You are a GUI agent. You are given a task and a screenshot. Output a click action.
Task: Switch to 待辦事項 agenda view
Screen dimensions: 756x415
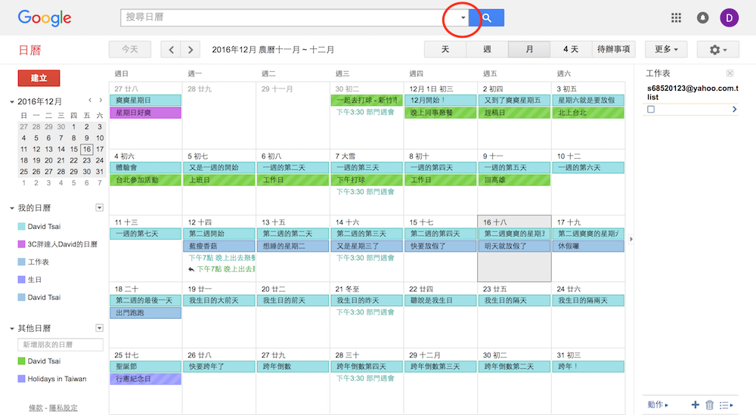click(613, 50)
